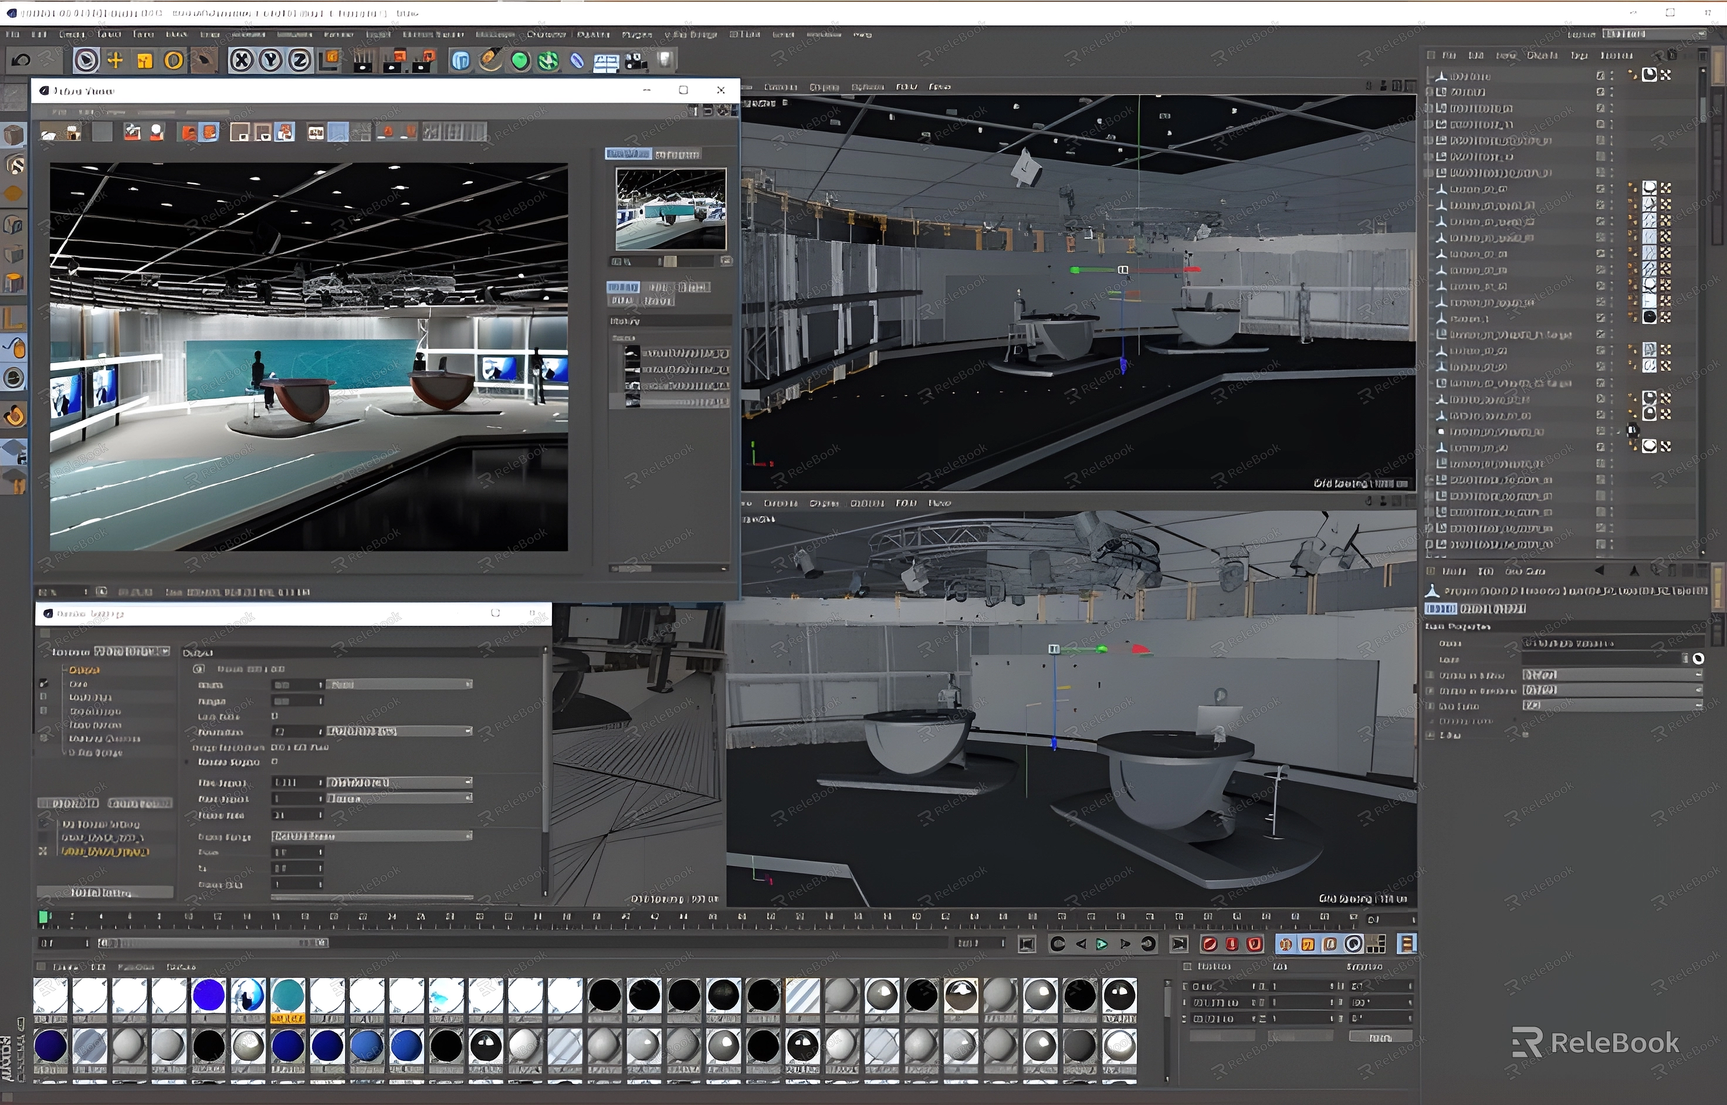Select the yellow highlighted render setting entry
Viewport: 1727px width, 1105px height.
click(x=105, y=852)
